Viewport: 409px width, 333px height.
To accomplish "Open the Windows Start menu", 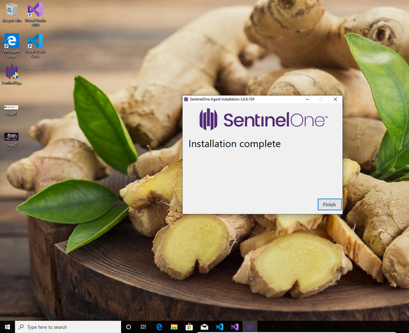I will click(x=7, y=327).
